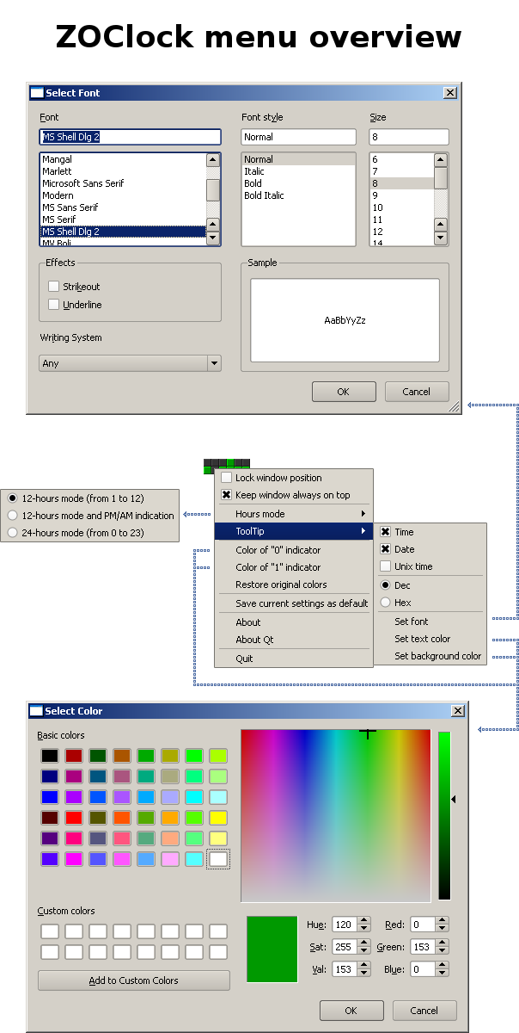This screenshot has width=519, height=1033.
Task: Expand the Hours mode submenu
Action: 294,514
